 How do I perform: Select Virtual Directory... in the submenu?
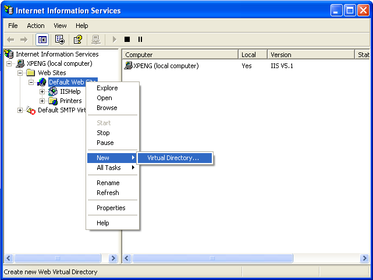[175, 158]
